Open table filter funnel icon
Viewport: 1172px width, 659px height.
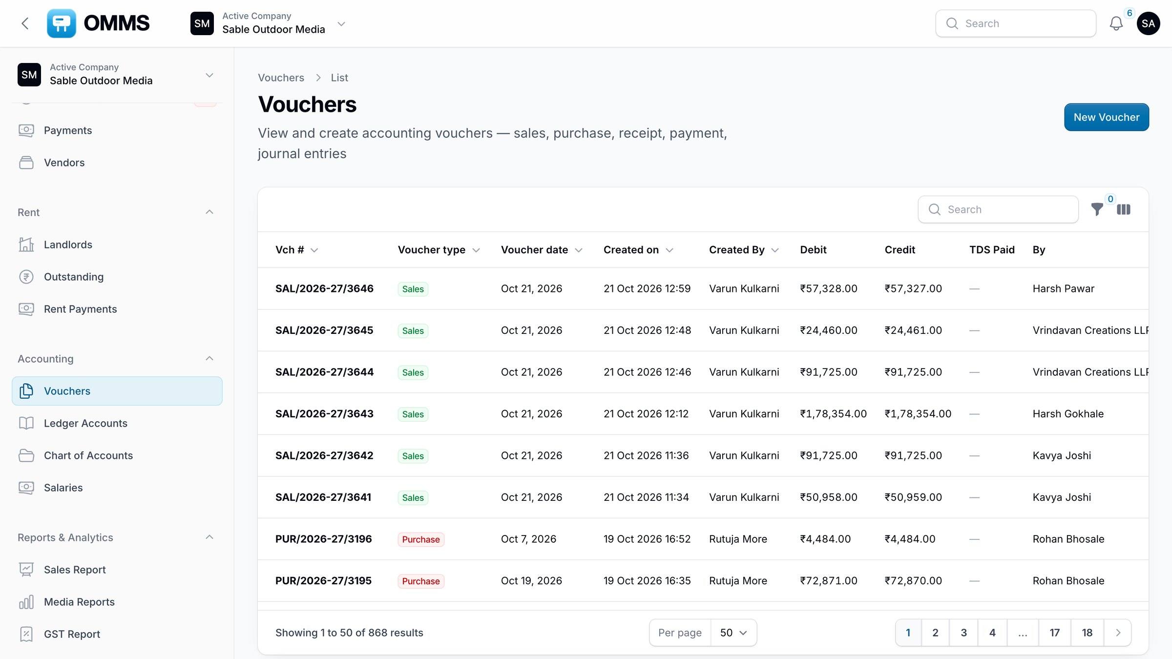1097,209
